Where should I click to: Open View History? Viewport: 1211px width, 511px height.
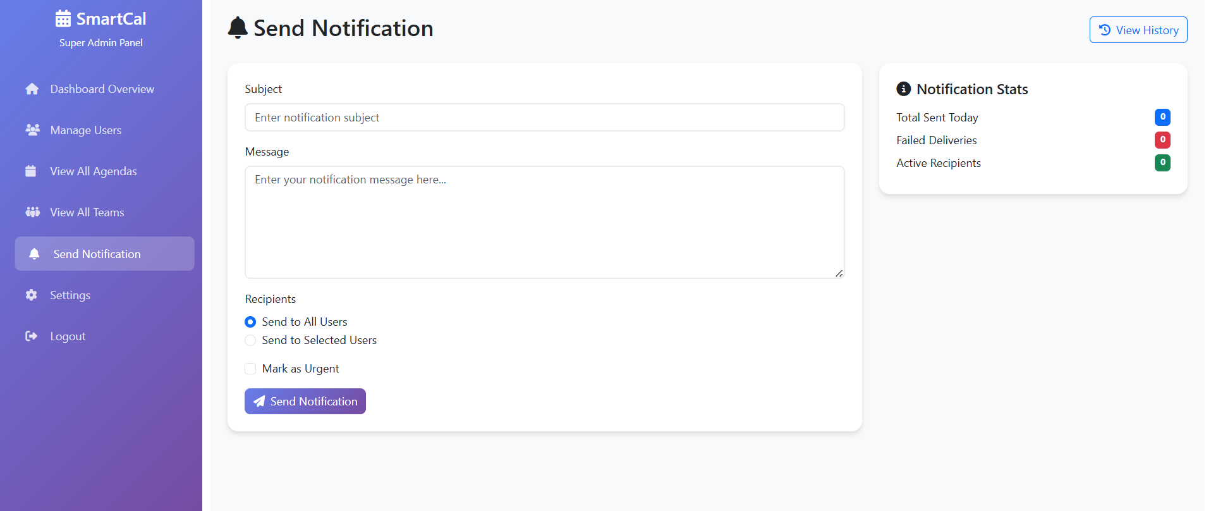pos(1138,30)
